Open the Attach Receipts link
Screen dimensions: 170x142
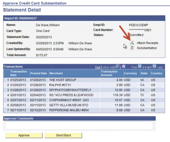[148, 43]
